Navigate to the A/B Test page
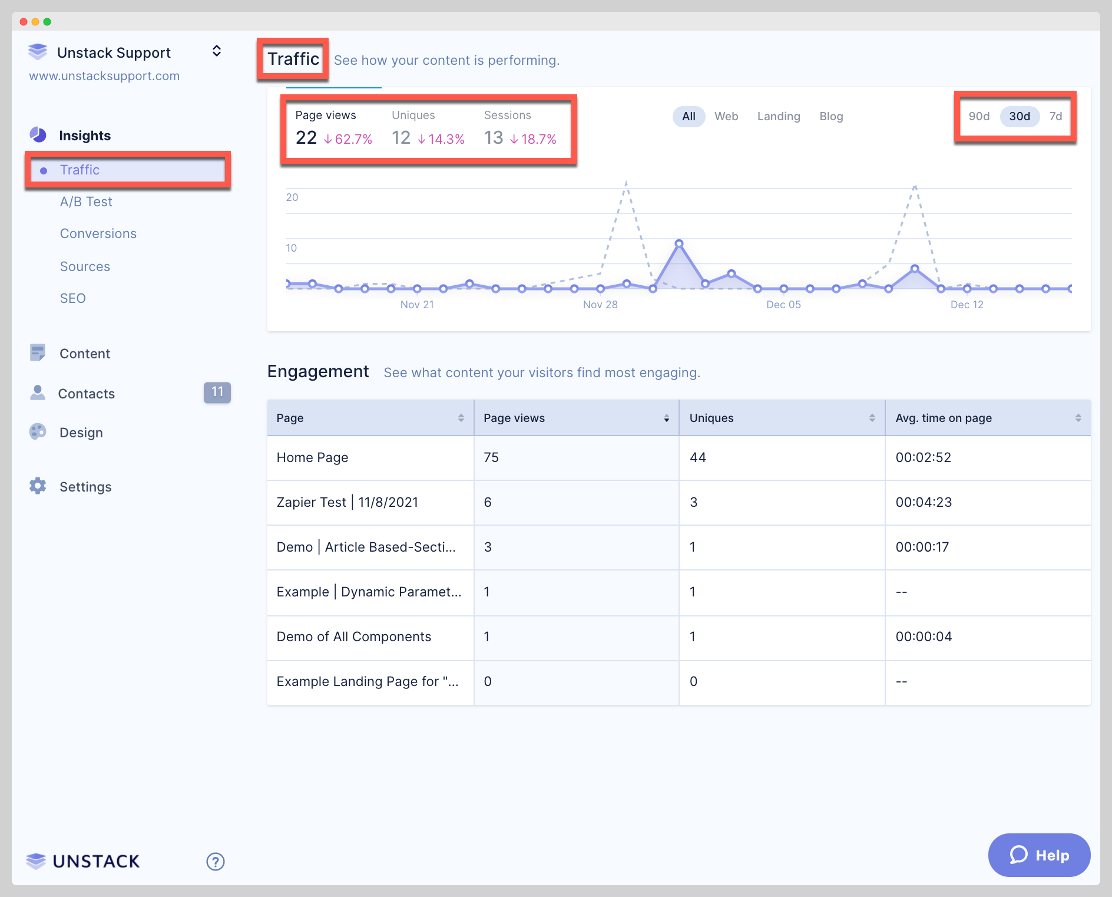This screenshot has width=1112, height=897. coord(86,201)
